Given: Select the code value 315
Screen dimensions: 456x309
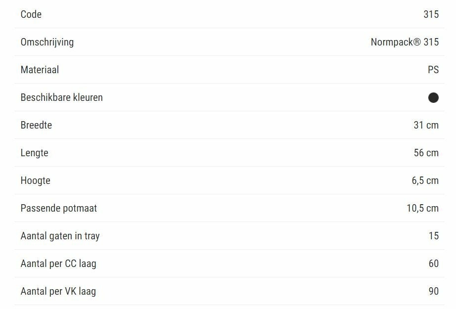Looking at the screenshot, I should (x=431, y=14).
